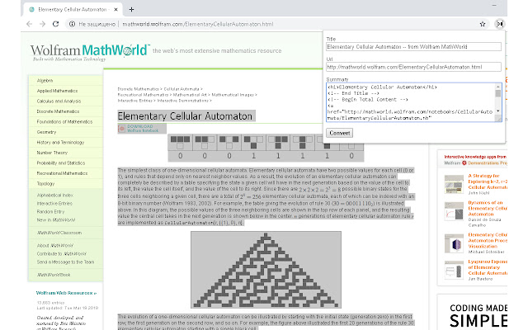Click the Convert button
The height and width of the screenshot is (330, 528).
339,133
